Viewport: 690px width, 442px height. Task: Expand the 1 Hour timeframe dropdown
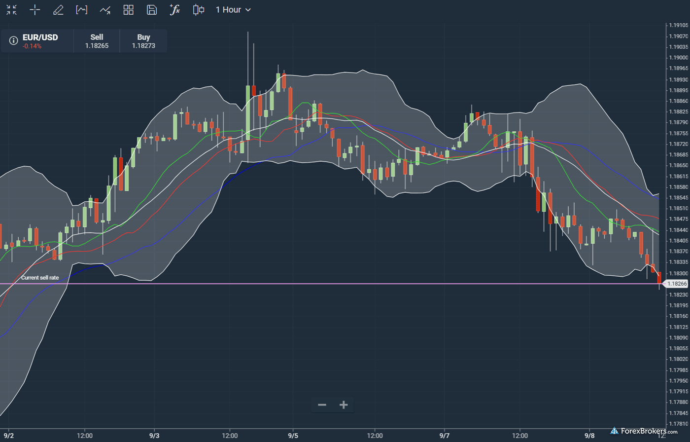[x=233, y=10]
